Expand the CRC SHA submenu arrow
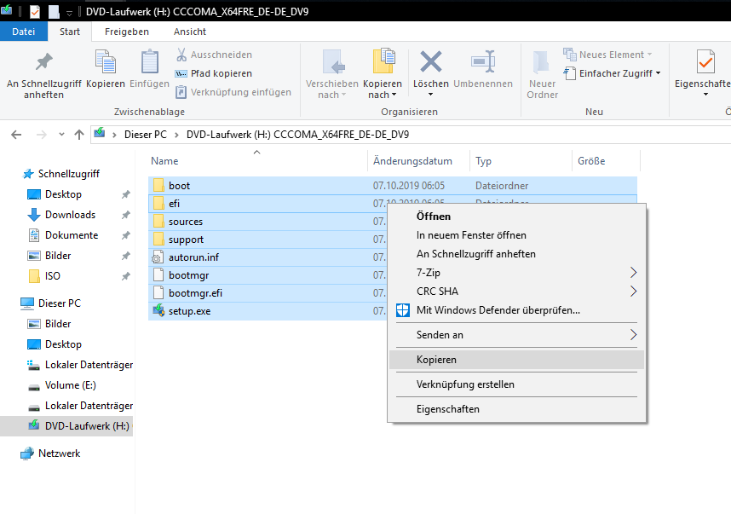The width and height of the screenshot is (731, 514). (x=633, y=291)
